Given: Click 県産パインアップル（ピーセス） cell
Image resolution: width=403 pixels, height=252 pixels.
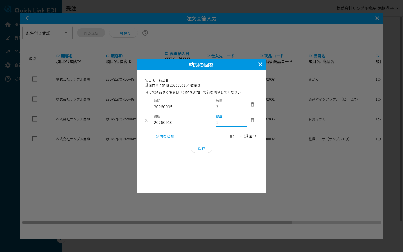Looking at the screenshot, I should coord(334,99).
